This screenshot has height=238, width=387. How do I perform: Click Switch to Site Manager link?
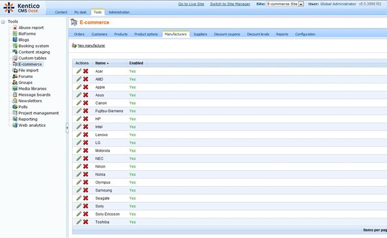[x=230, y=4]
